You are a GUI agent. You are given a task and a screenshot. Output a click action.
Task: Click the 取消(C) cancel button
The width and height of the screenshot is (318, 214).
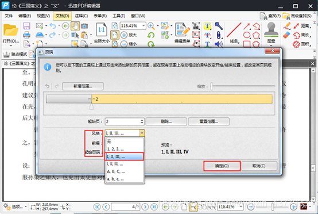(259, 166)
